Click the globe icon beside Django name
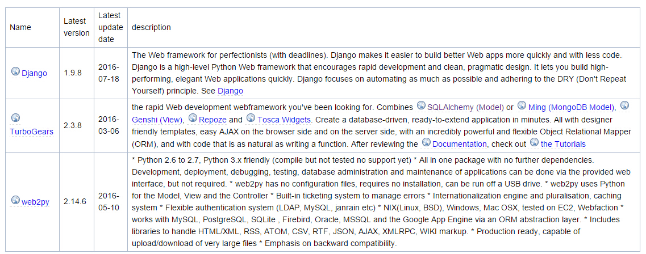Screen dimensions: 646x254 15,71
